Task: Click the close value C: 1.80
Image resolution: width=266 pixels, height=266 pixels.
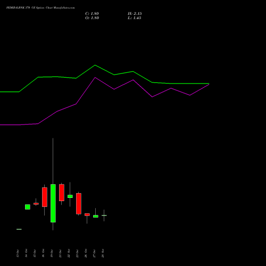Action: point(92,14)
